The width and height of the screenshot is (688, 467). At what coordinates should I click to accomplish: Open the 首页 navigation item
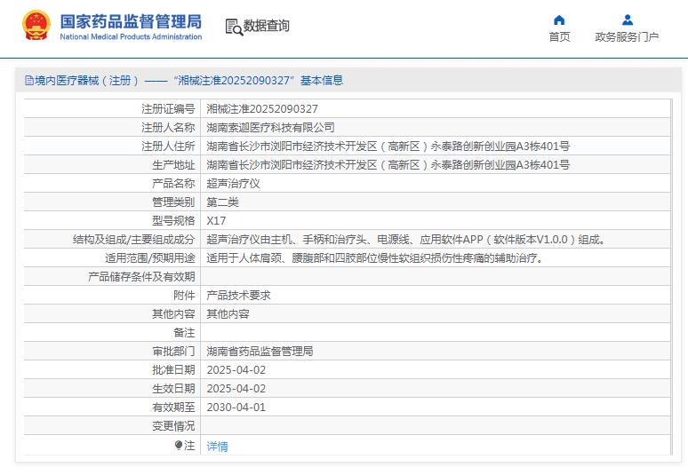point(559,37)
